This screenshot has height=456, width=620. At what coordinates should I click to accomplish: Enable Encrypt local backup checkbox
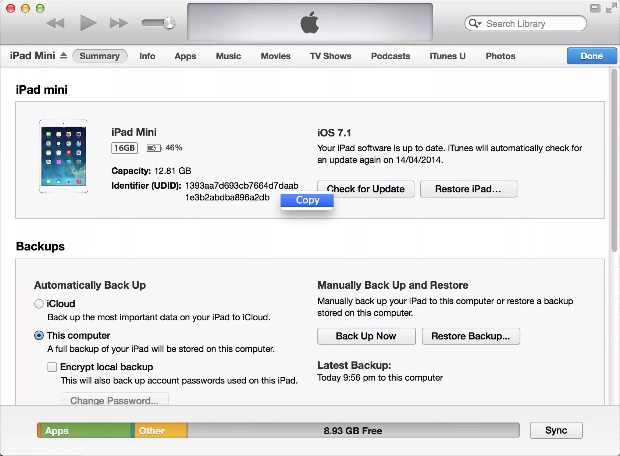point(52,367)
